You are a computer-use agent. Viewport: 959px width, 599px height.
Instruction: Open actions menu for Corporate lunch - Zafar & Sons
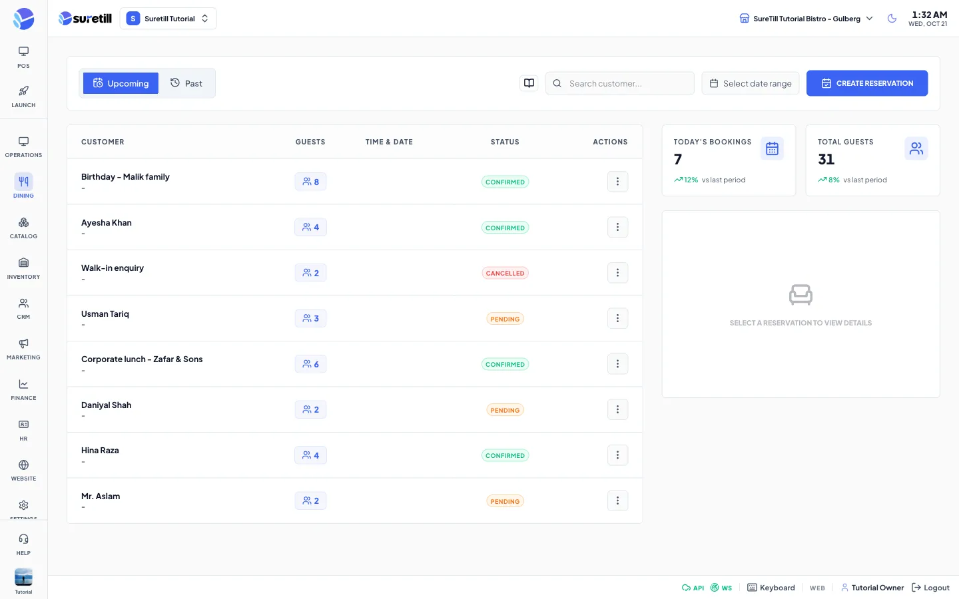click(617, 364)
